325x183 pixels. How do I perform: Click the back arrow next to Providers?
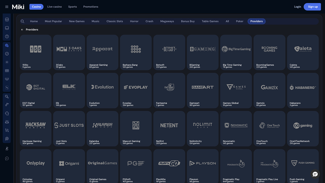click(22, 30)
